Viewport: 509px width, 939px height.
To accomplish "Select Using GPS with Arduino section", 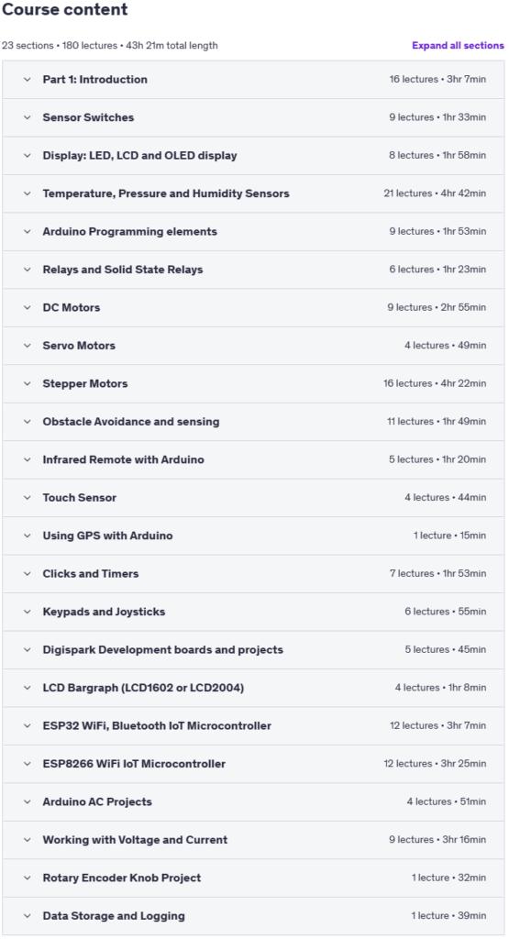I will point(253,536).
